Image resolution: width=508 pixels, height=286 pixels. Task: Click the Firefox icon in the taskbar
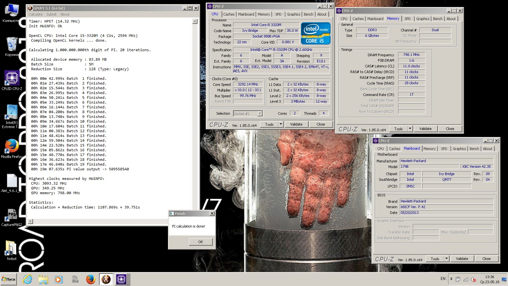pyautogui.click(x=90, y=279)
